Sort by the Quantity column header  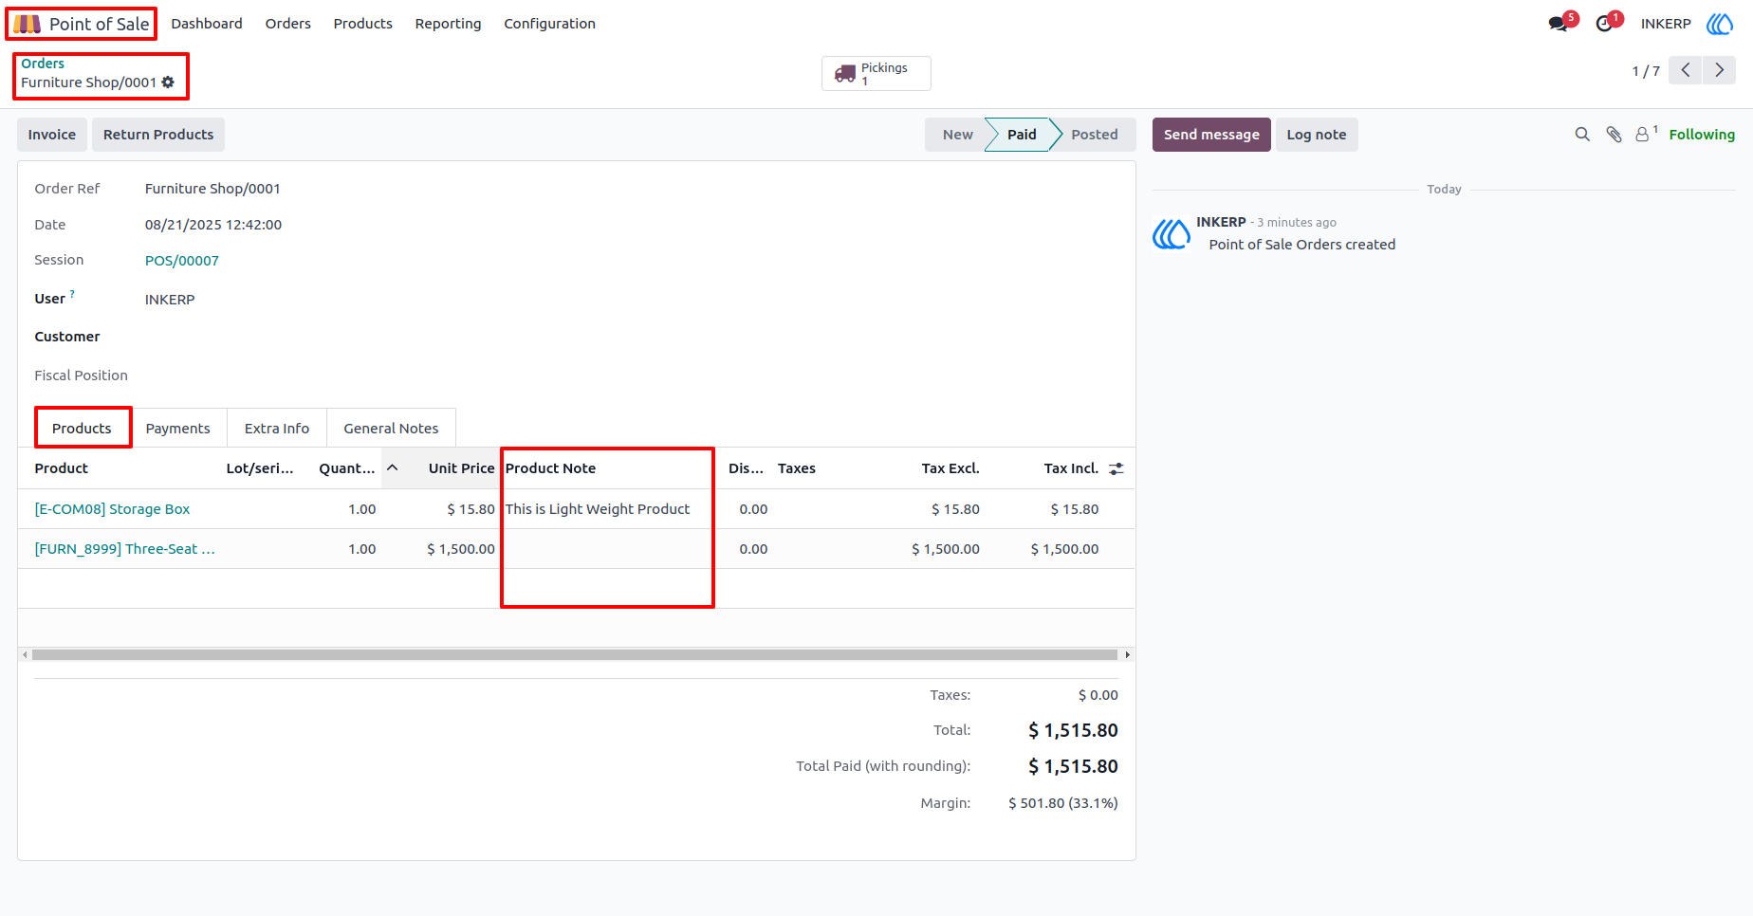(x=347, y=468)
